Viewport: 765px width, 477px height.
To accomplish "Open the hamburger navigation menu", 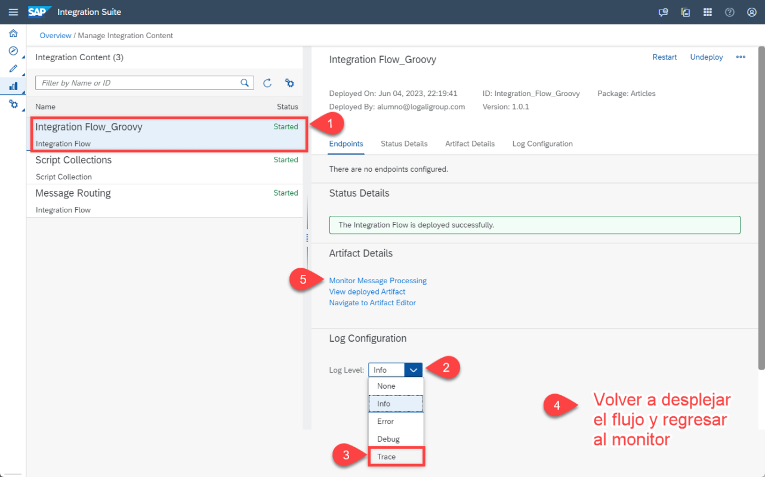I will (13, 12).
